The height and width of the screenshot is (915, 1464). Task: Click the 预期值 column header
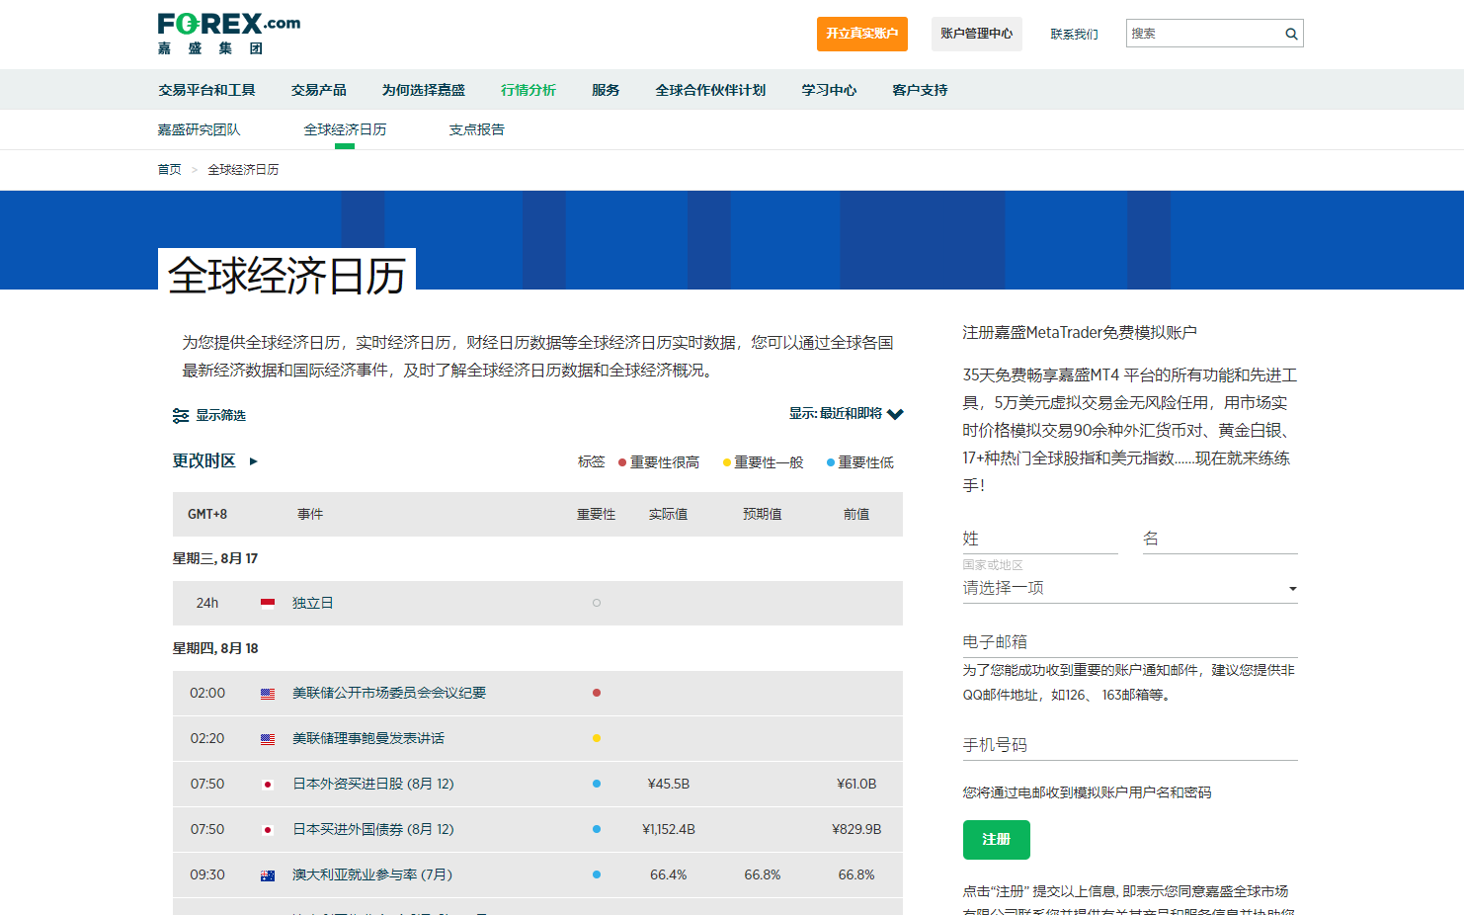[x=763, y=515]
